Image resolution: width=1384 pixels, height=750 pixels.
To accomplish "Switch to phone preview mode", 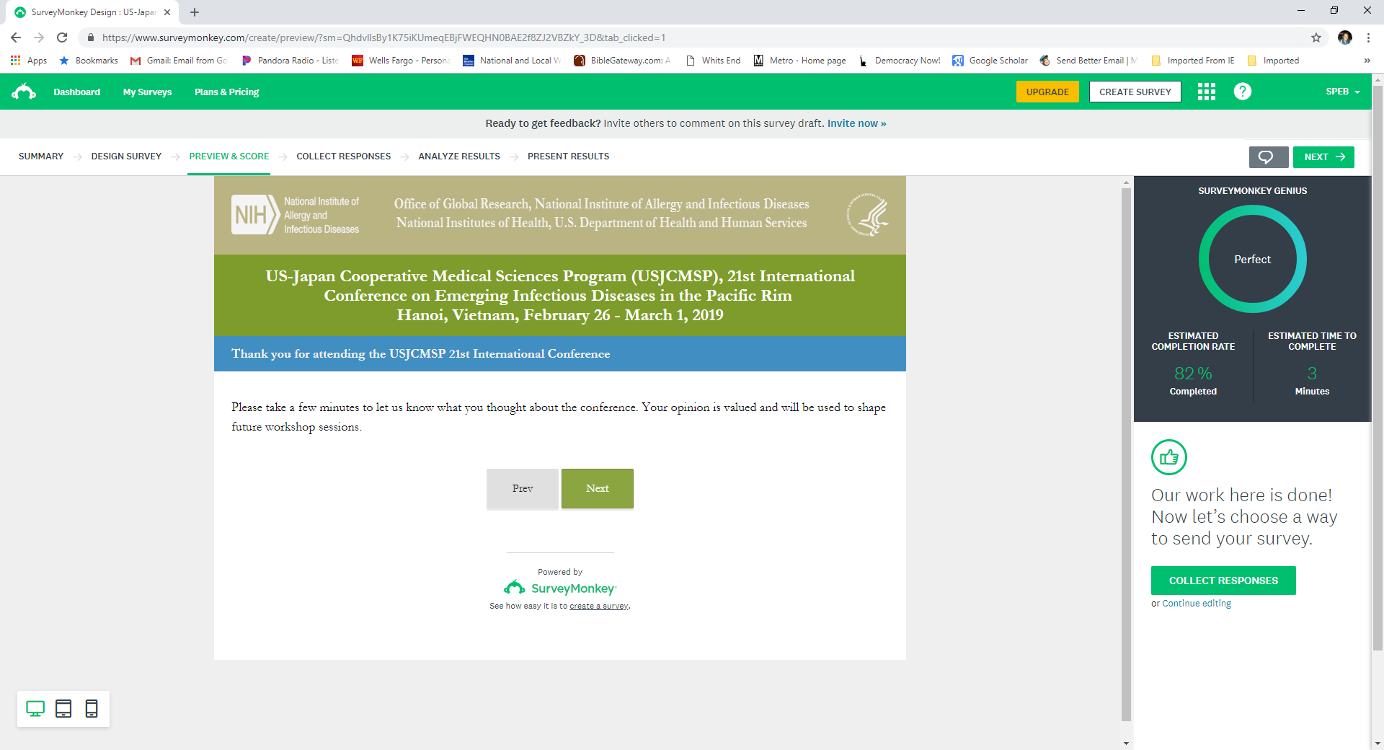I will (x=92, y=709).
